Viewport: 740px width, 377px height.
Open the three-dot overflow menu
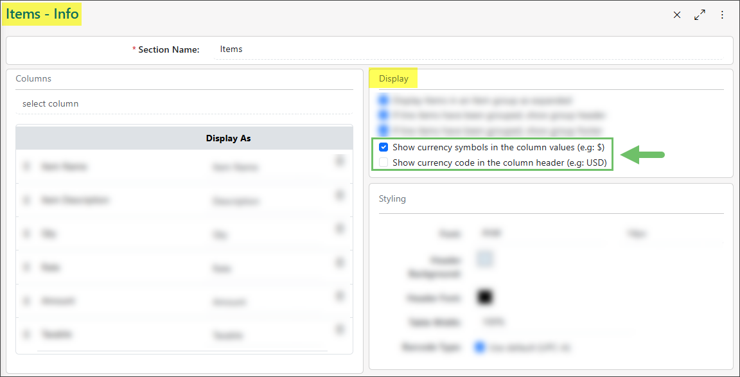(722, 14)
